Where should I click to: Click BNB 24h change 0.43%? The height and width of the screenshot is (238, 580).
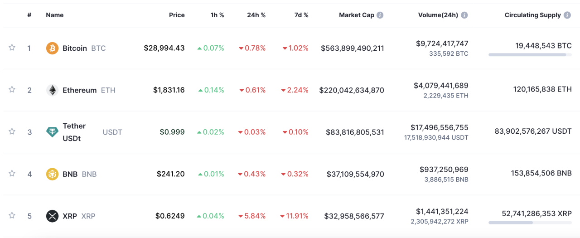tap(252, 174)
